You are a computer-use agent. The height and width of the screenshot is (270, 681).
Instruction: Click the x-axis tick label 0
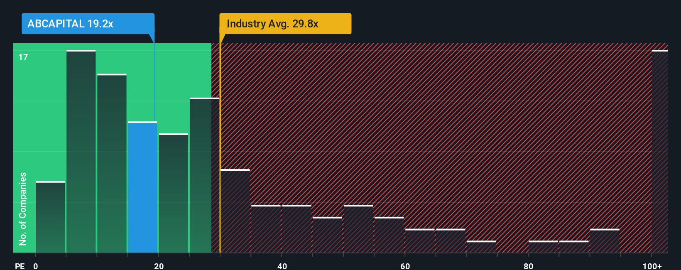click(x=36, y=266)
